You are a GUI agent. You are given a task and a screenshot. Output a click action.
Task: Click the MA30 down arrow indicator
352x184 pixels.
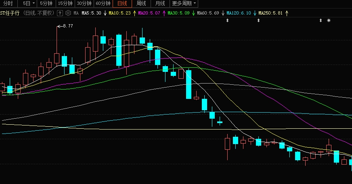(193, 13)
